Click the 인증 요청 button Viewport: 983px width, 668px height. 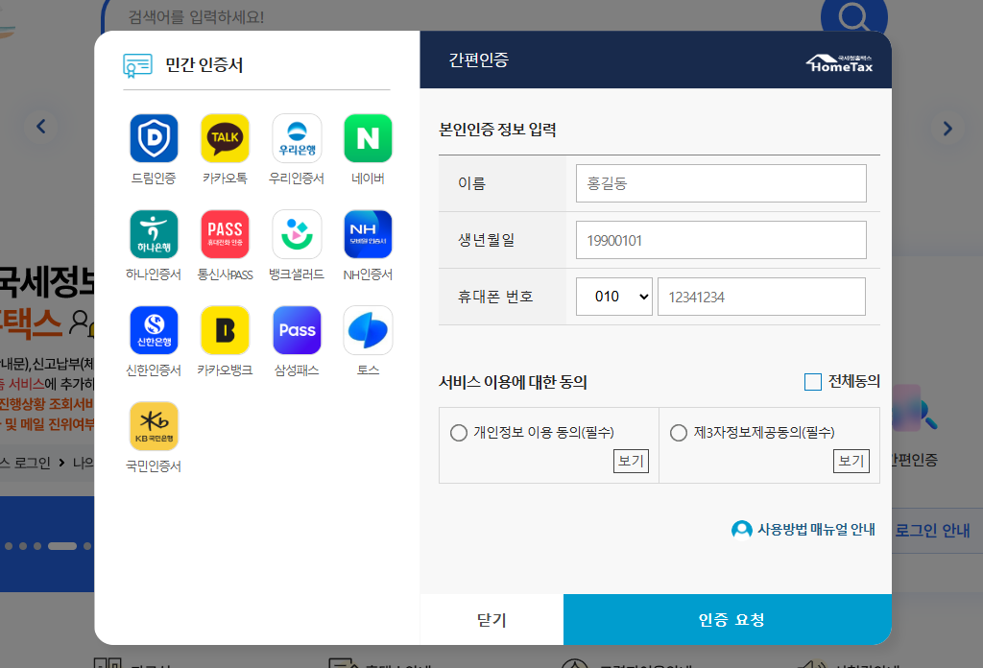728,620
